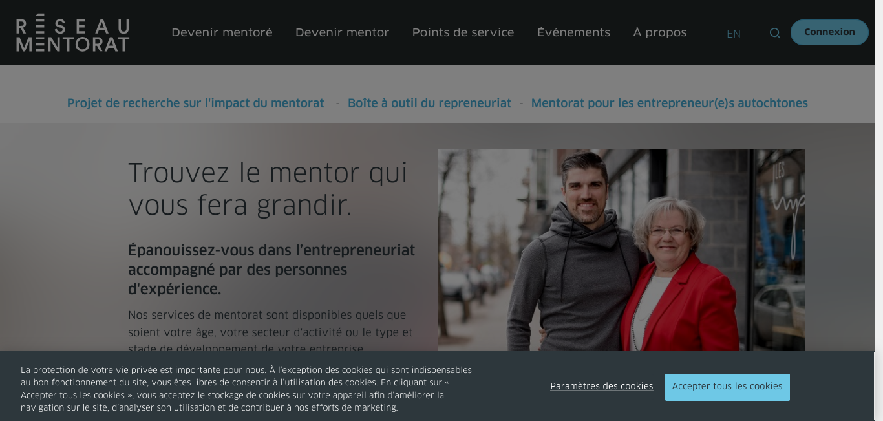The height and width of the screenshot is (421, 883).
Task: Open the Devenir mentor menu
Action: click(x=342, y=32)
